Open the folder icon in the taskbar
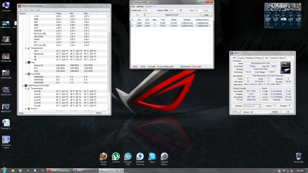Viewport: 308px width, 173px height. pos(13,170)
